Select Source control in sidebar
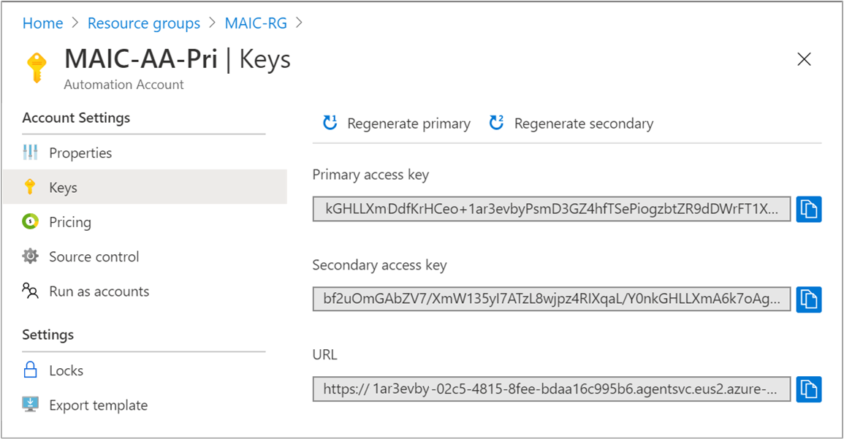Image resolution: width=844 pixels, height=439 pixels. coord(94,256)
